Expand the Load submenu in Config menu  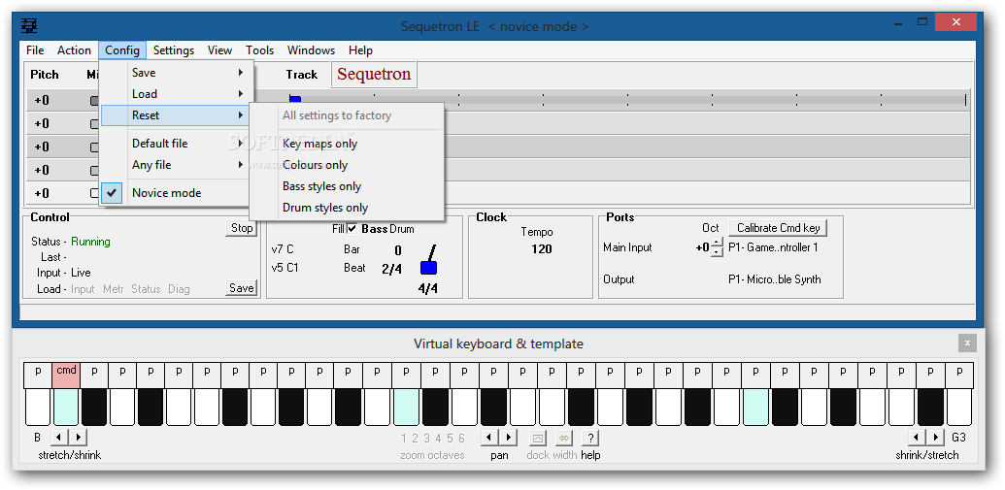click(173, 94)
